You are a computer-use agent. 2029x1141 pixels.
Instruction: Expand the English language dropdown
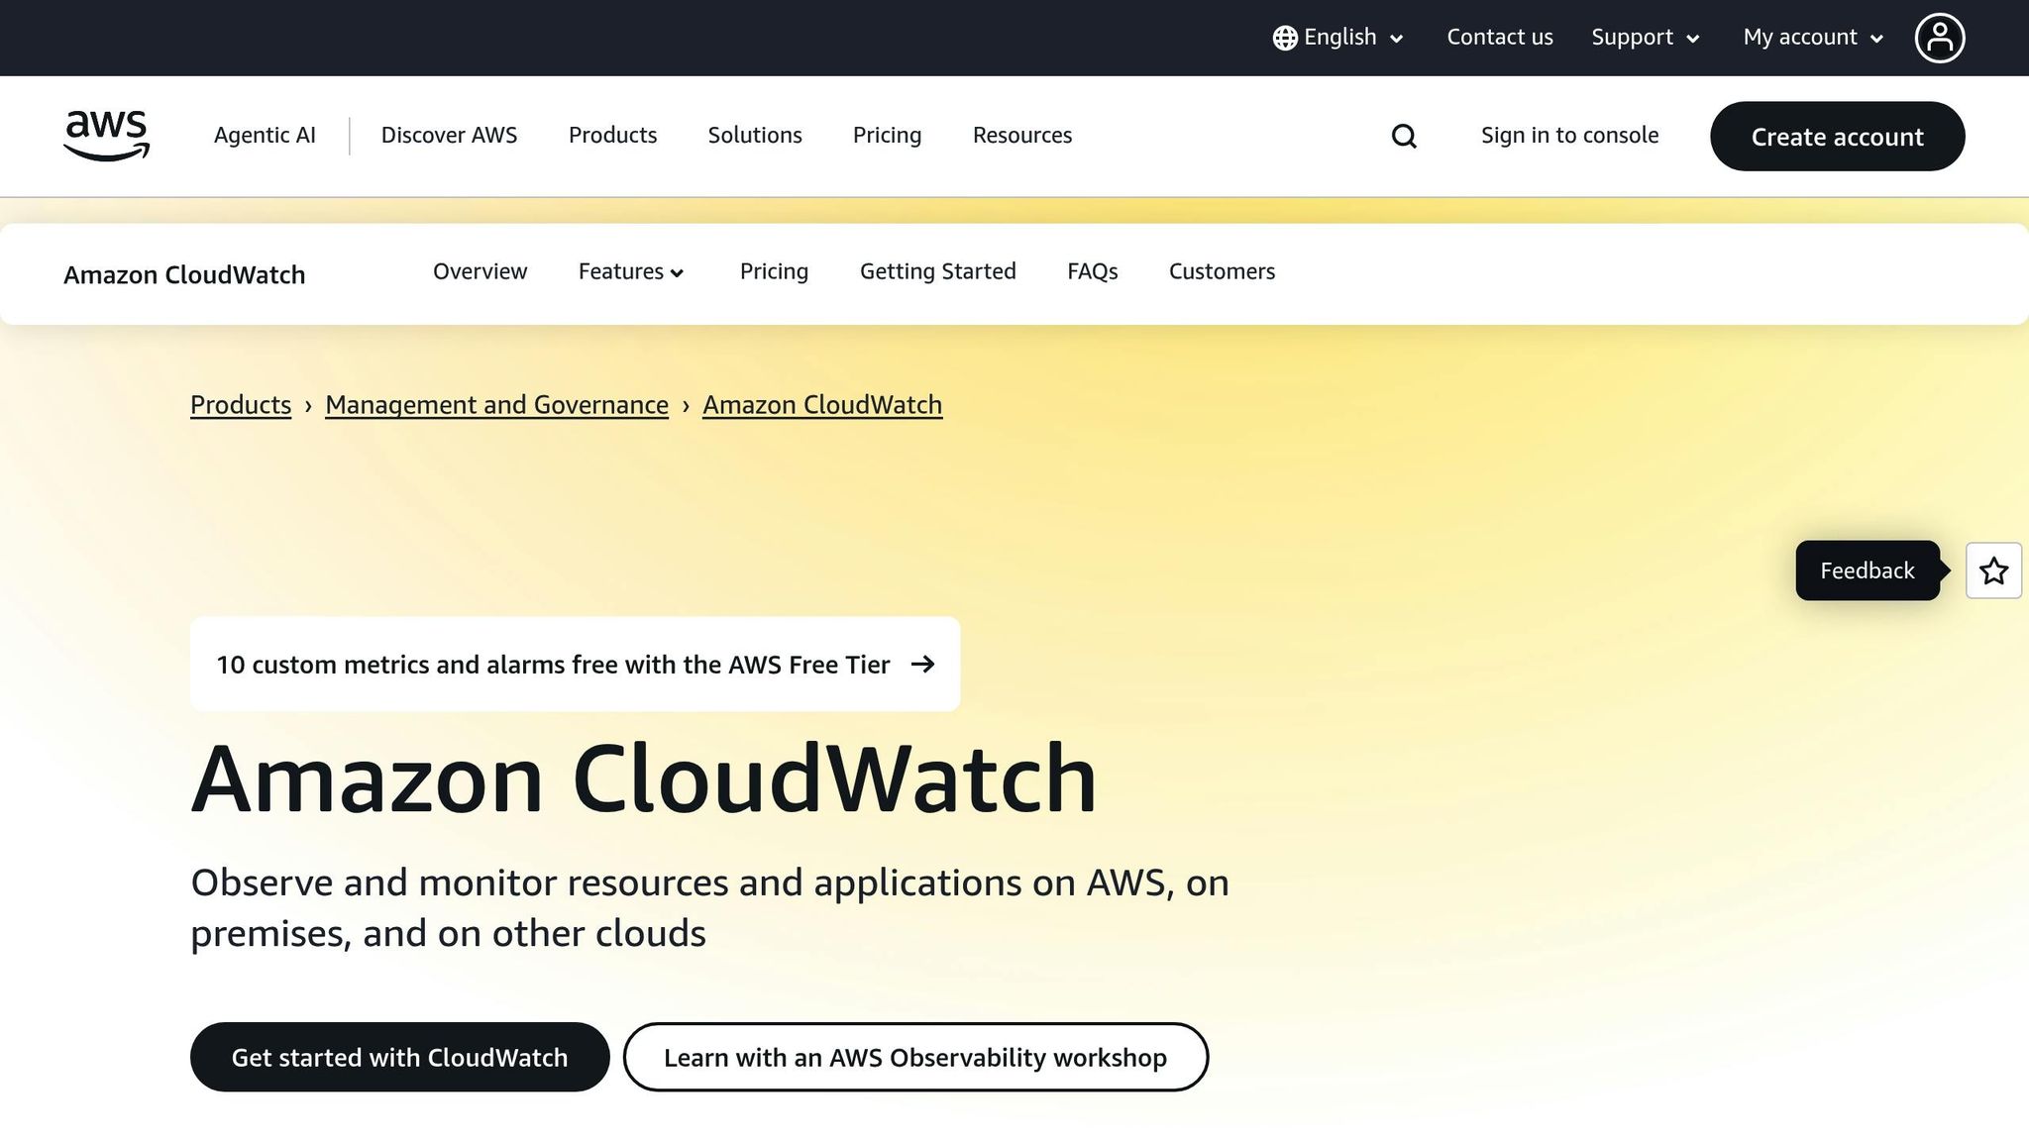point(1338,38)
